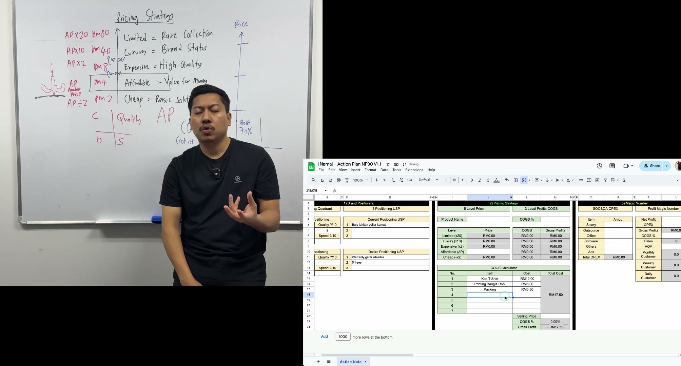The image size is (681, 366).
Task: Open version history clock icon
Action: (599, 166)
